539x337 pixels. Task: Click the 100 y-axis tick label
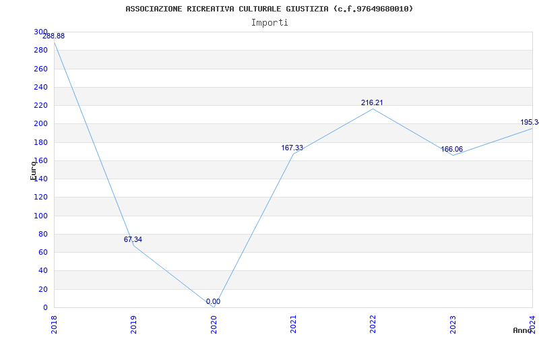tap(40, 216)
